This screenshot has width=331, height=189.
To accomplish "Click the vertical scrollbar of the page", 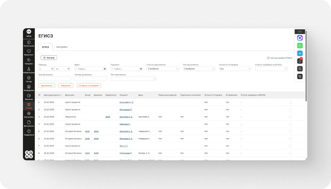I will click(x=306, y=65).
